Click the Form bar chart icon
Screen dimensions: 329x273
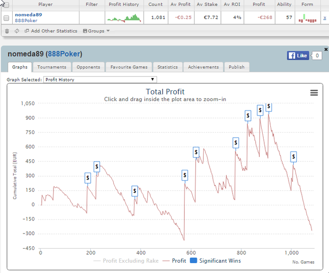307,18
